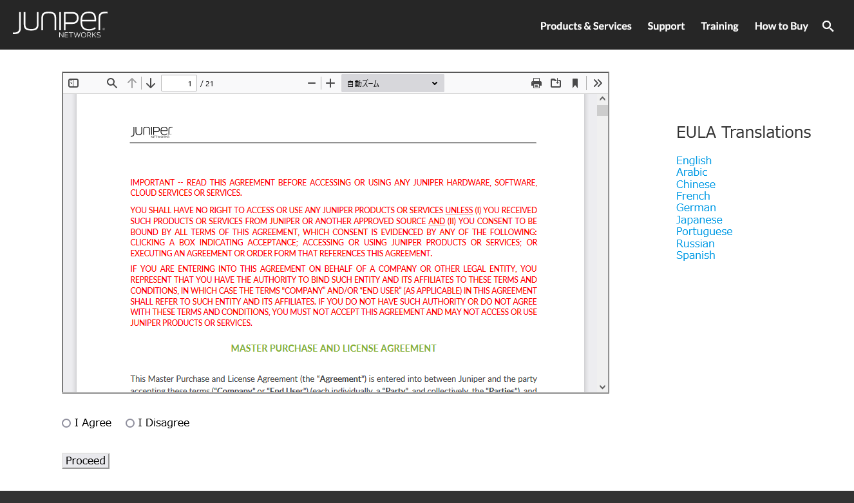Open the German EULA translation

[696, 207]
